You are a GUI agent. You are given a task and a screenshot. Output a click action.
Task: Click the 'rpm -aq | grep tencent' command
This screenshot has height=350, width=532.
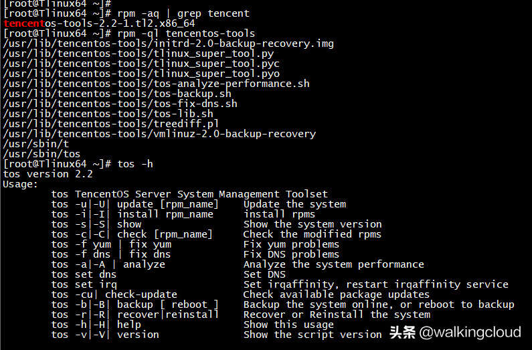183,13
